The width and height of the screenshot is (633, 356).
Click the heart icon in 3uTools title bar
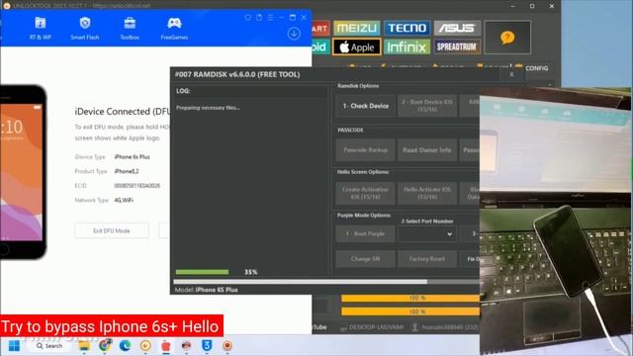[248, 18]
